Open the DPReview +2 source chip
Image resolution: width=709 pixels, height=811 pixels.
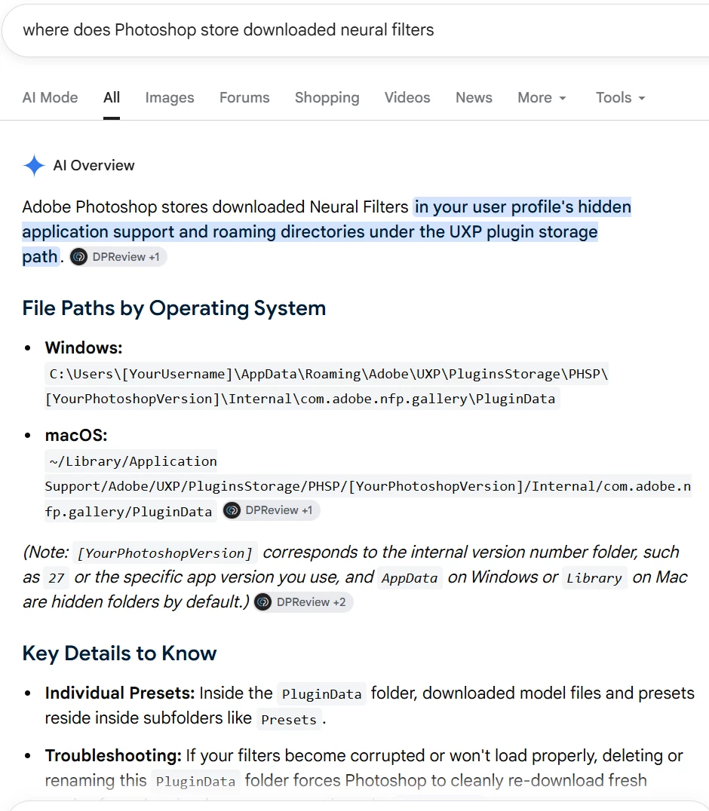[x=303, y=602]
